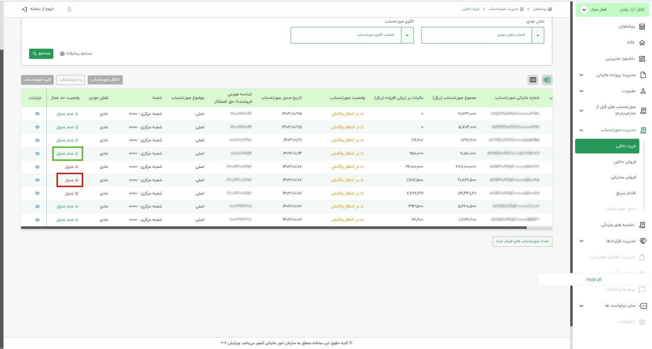Click مدیریت صورتحساب breadcrumb link

504,9
